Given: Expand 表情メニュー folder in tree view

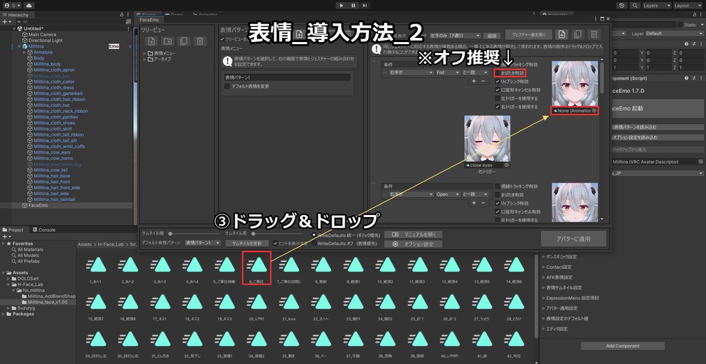Looking at the screenshot, I should [145, 53].
